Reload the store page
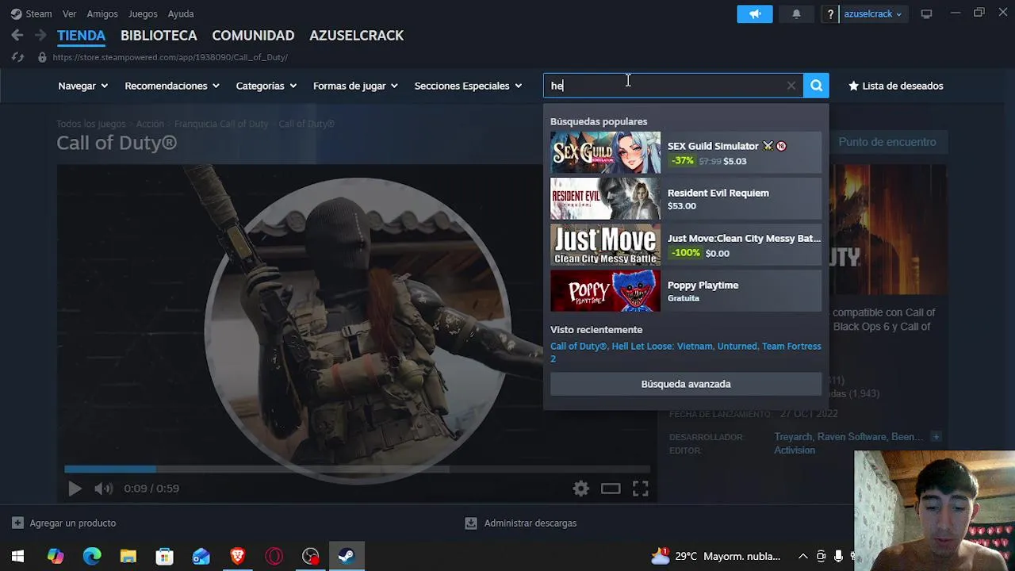Image resolution: width=1015 pixels, height=571 pixels. point(17,57)
